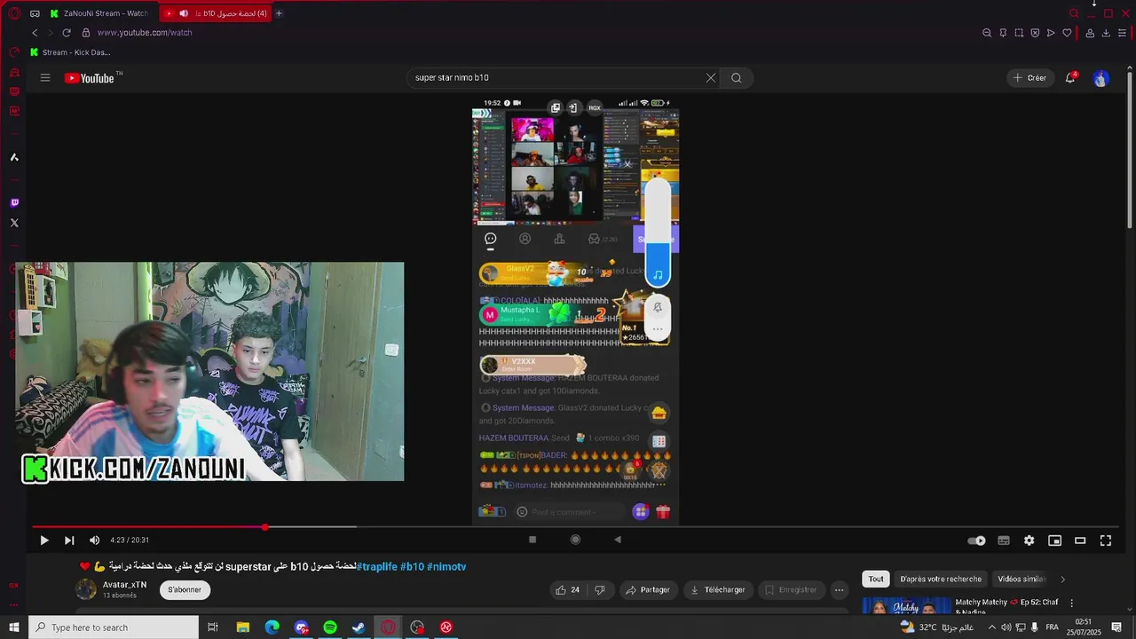Open the YouTube hamburger guide menu
Screen dimensions: 1136x639
[45, 77]
